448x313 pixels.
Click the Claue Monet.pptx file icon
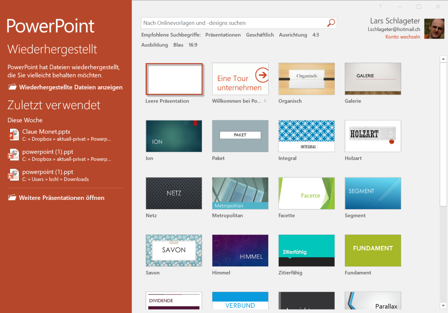coord(13,135)
